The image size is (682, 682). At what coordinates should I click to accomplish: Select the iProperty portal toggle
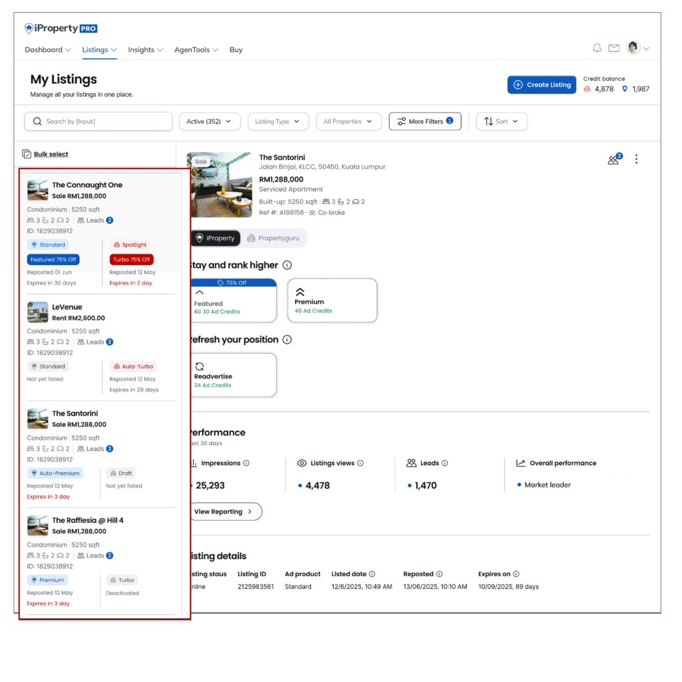coord(215,238)
